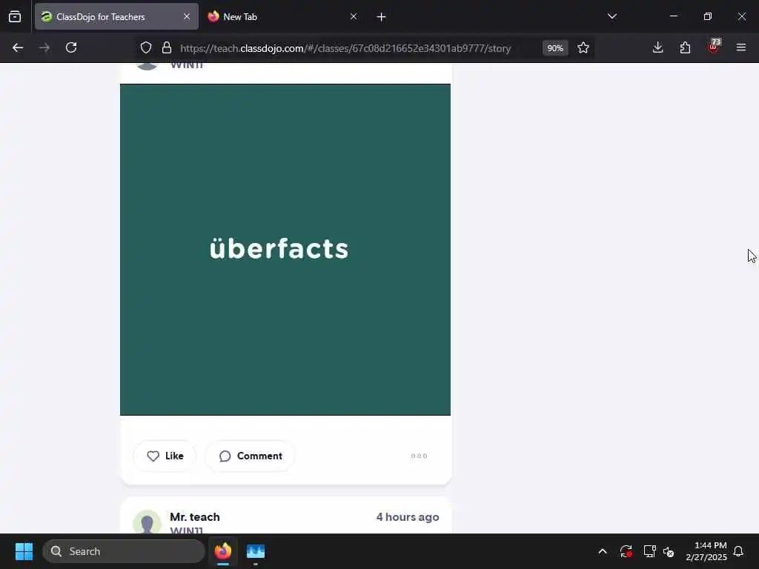The width and height of the screenshot is (759, 569).
Task: Reload the current page
Action: 71,47
